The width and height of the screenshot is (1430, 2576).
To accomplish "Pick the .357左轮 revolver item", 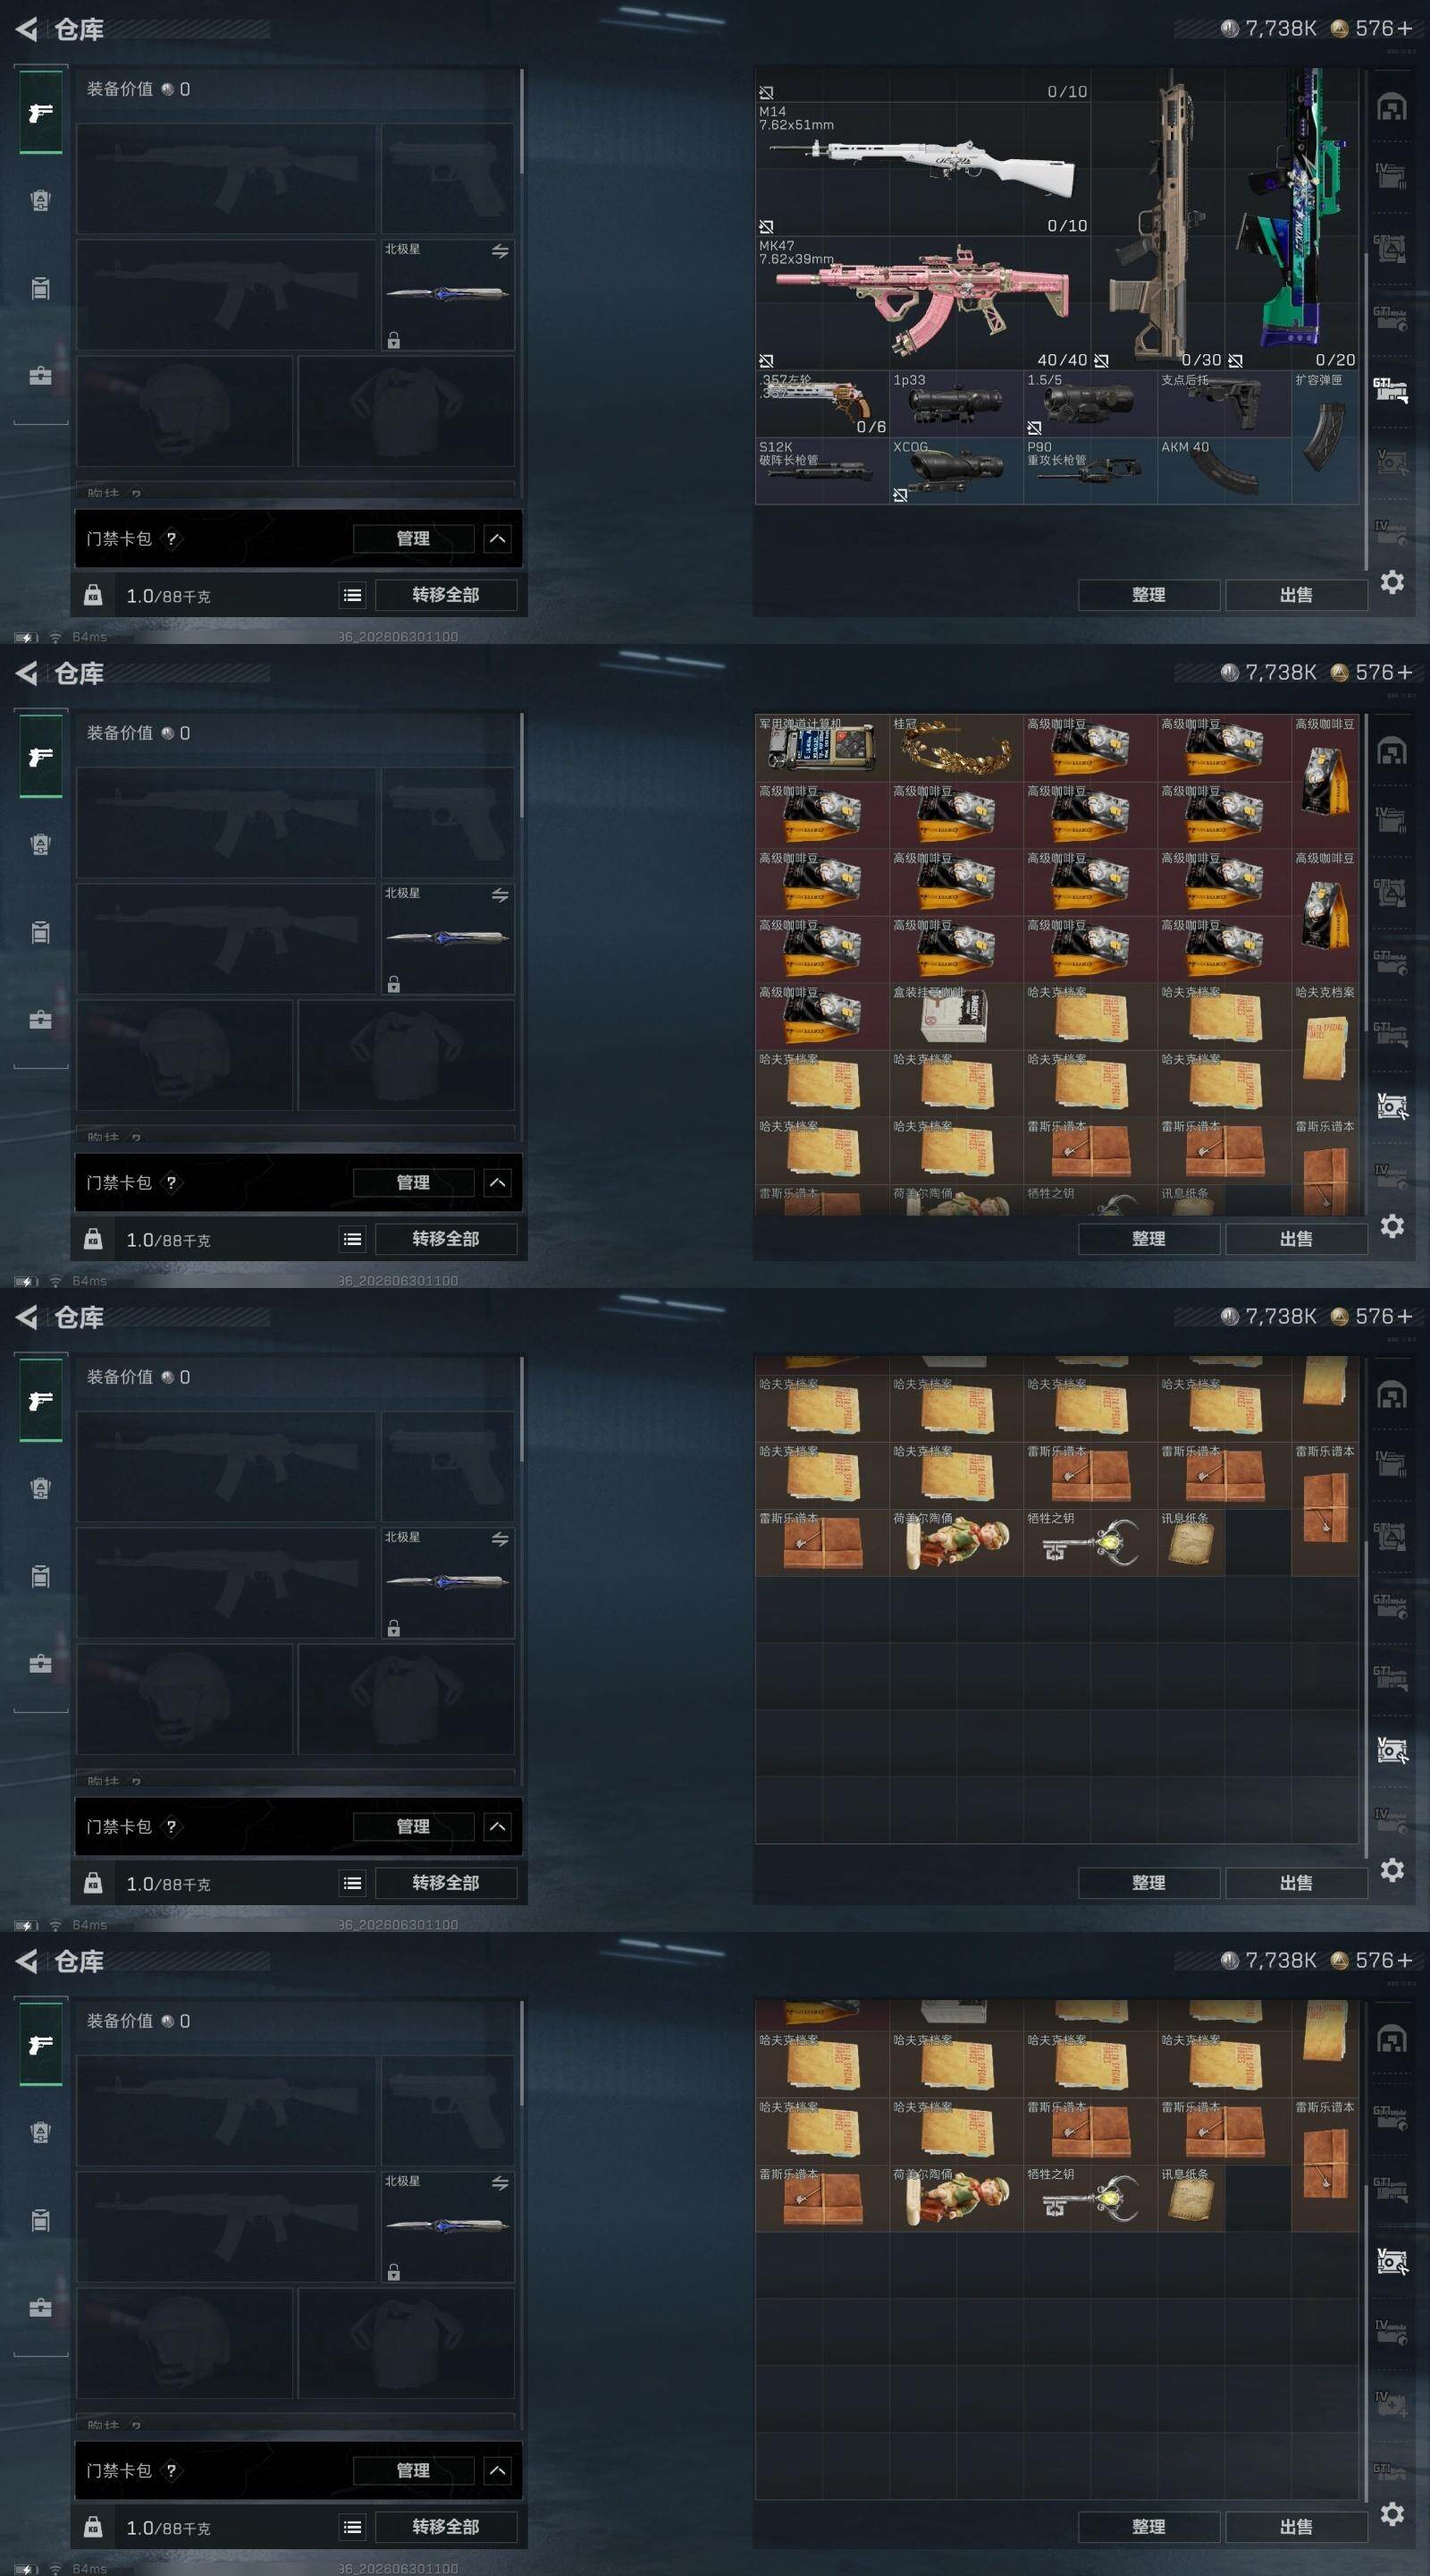I will pos(822,404).
